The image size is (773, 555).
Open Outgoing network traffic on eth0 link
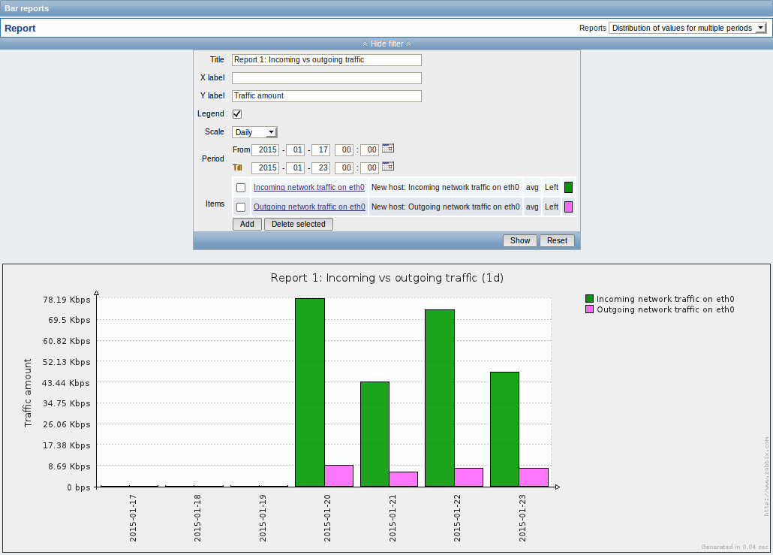310,207
